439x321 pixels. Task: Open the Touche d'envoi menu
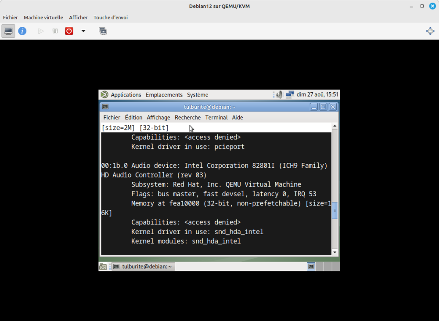click(x=111, y=18)
